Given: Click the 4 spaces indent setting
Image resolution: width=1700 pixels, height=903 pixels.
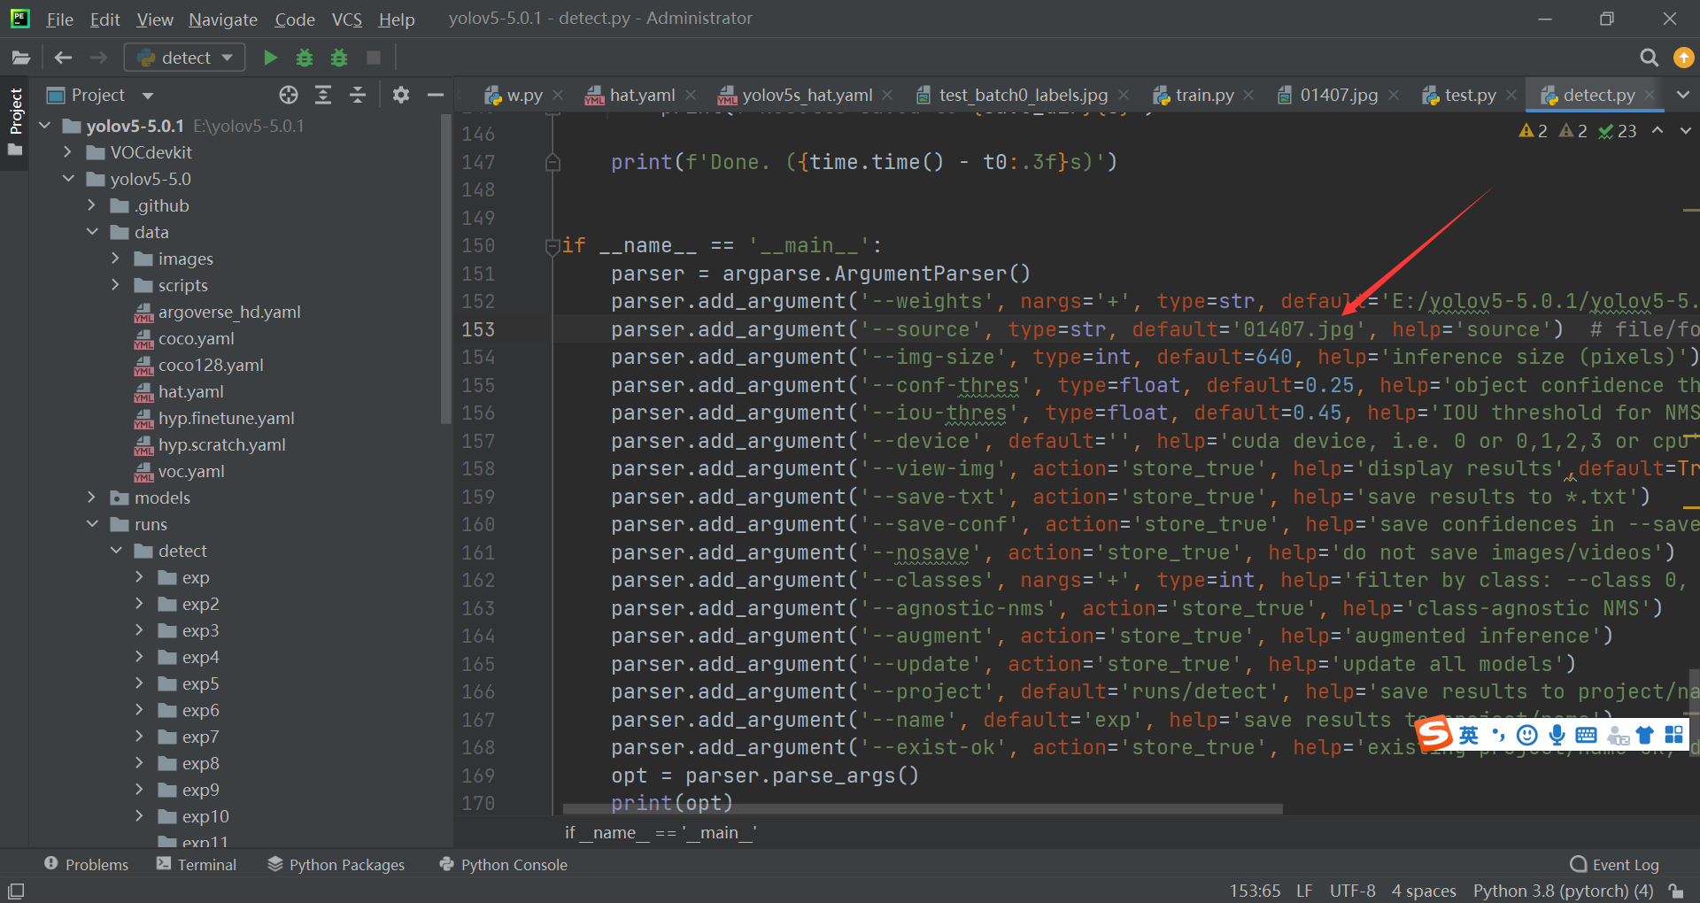Looking at the screenshot, I should point(1424,891).
